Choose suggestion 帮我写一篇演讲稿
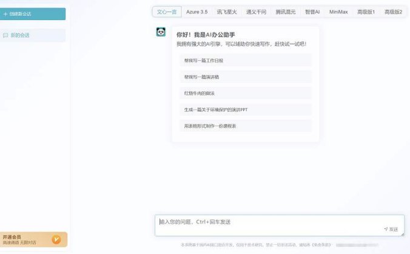 point(246,77)
